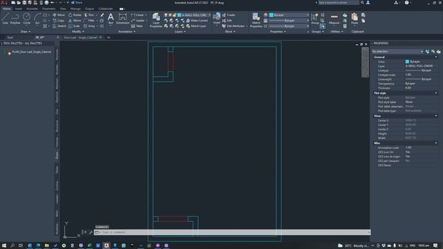Activate the Move command
Viewport: 443px width, 249px height.
(x=59, y=15)
